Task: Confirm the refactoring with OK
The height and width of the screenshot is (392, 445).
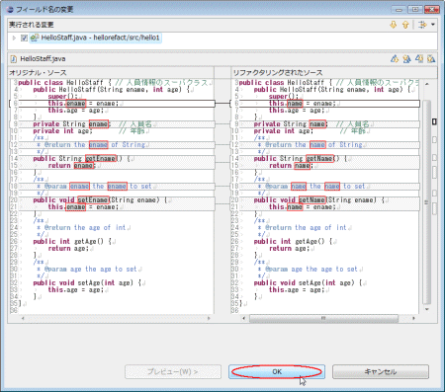Action: (277, 371)
